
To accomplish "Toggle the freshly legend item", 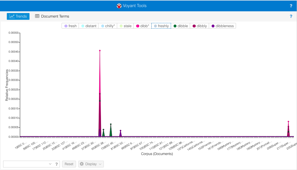I will (x=161, y=26).
